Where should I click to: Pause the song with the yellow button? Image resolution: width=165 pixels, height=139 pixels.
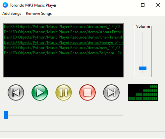64,93
